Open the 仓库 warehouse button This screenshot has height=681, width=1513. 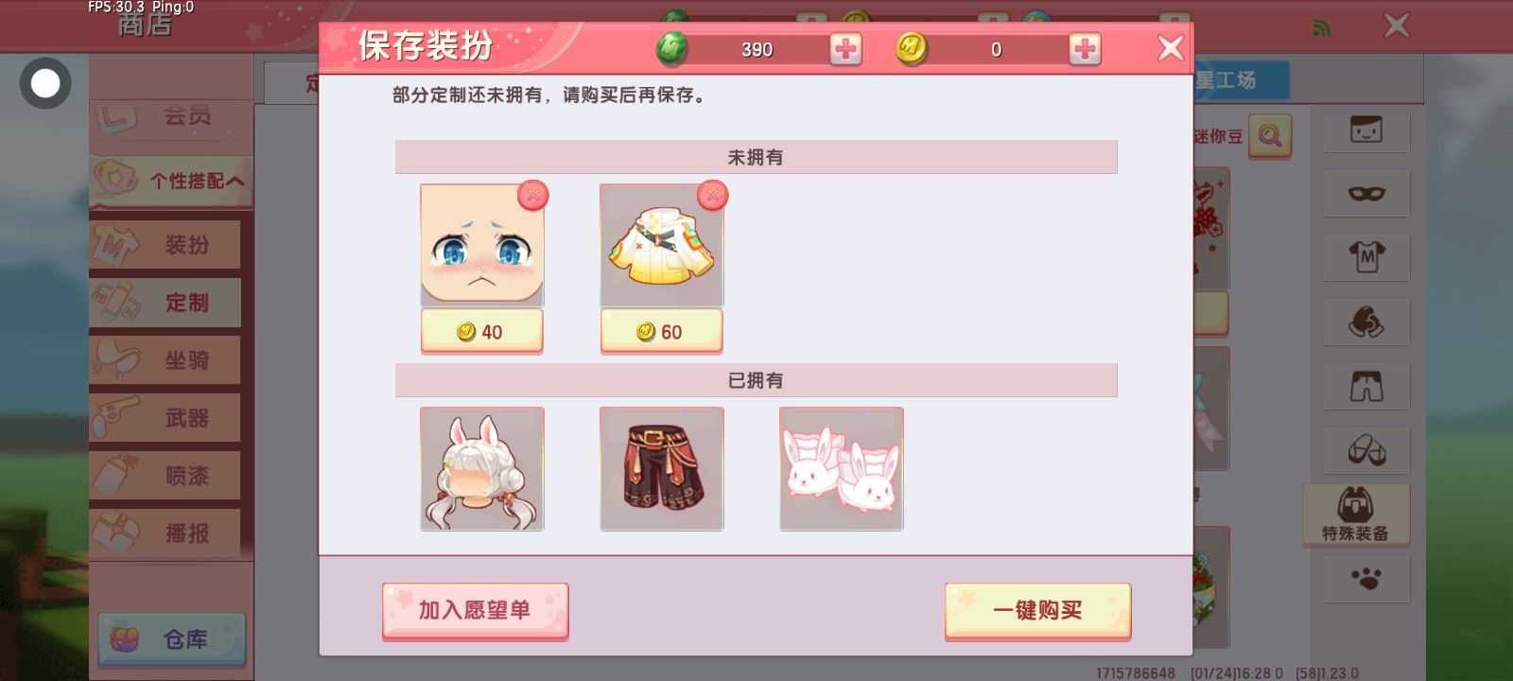(x=172, y=639)
